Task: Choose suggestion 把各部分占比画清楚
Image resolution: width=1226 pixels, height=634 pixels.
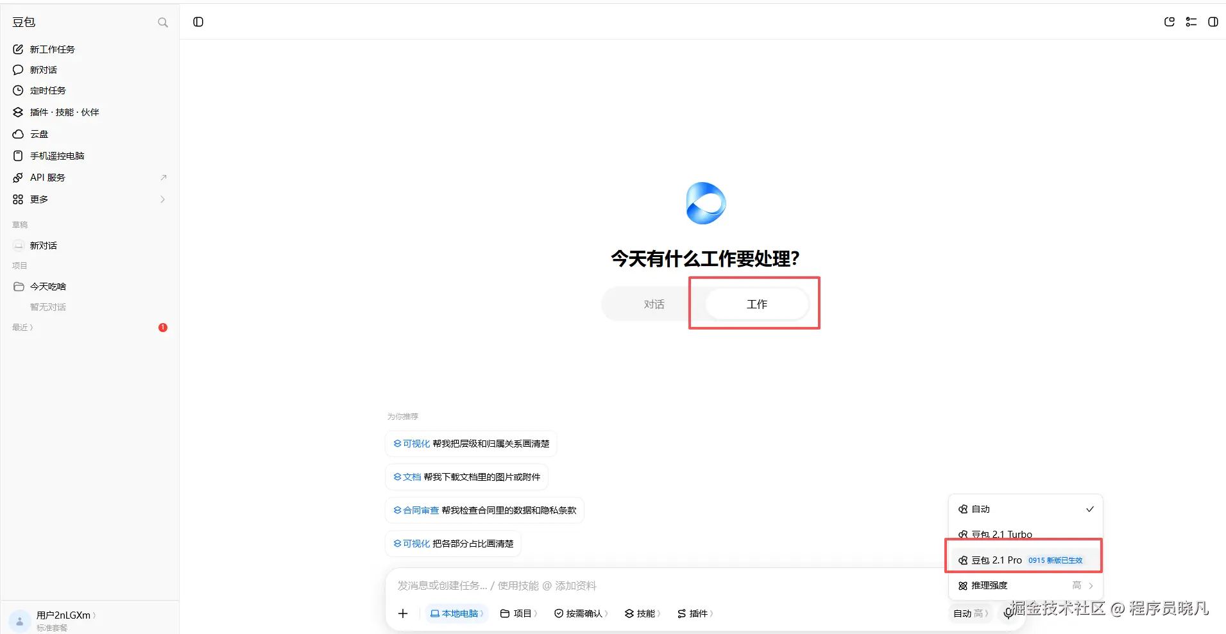Action: click(x=453, y=544)
